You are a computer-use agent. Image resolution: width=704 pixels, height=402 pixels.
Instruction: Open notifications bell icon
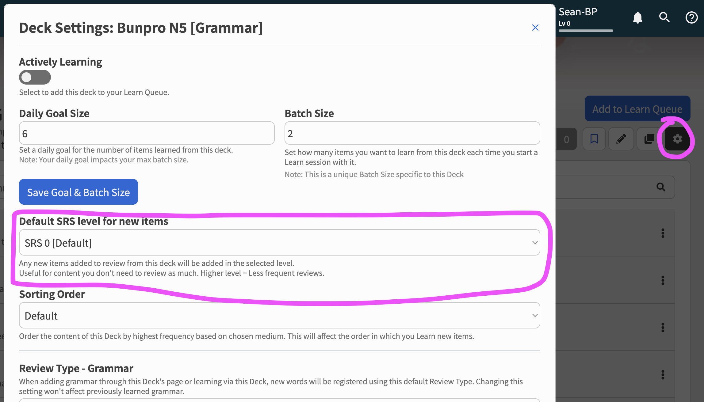coord(638,17)
